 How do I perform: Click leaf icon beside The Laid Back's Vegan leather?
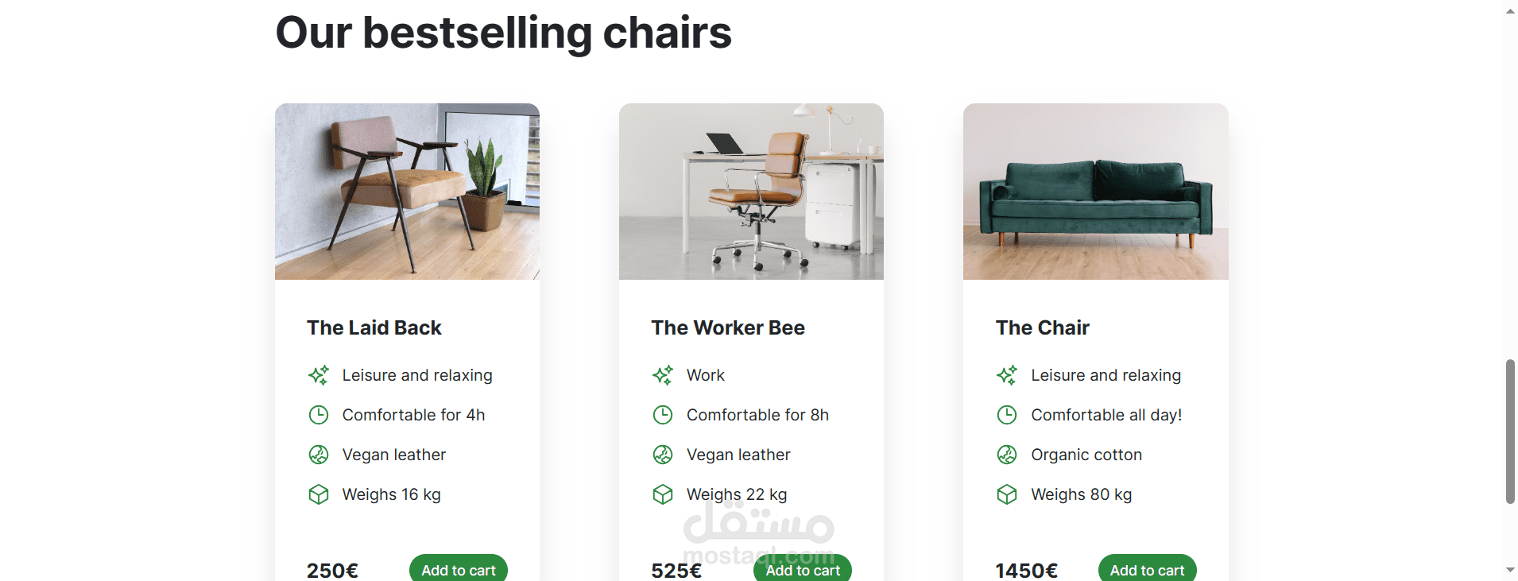pos(319,455)
